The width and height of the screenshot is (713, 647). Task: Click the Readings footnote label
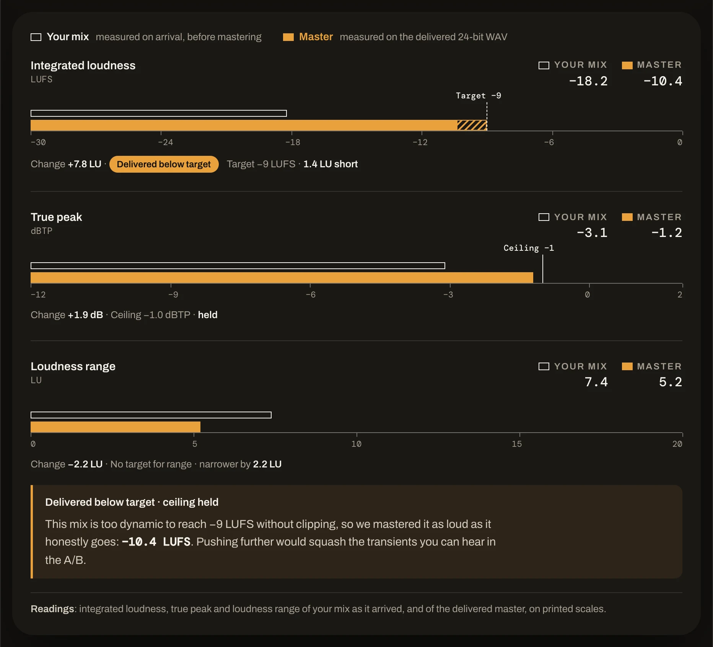click(x=52, y=609)
